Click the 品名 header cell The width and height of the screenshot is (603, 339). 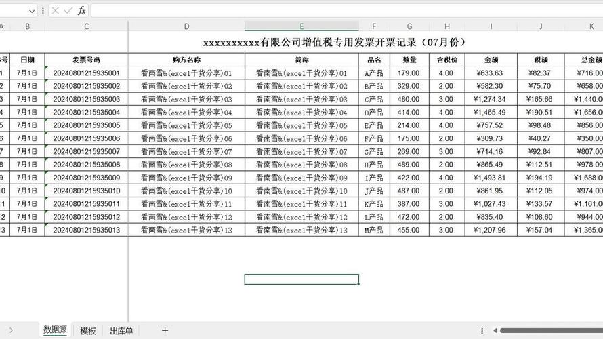374,60
